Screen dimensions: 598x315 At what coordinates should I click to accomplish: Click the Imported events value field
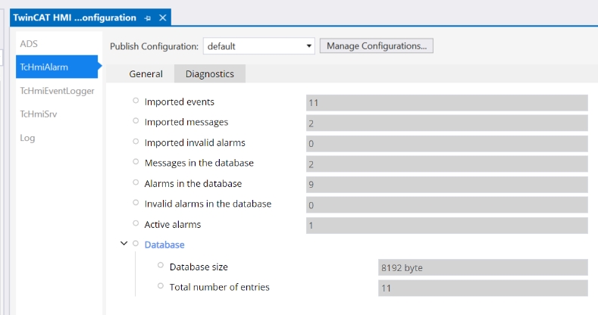[x=446, y=103]
